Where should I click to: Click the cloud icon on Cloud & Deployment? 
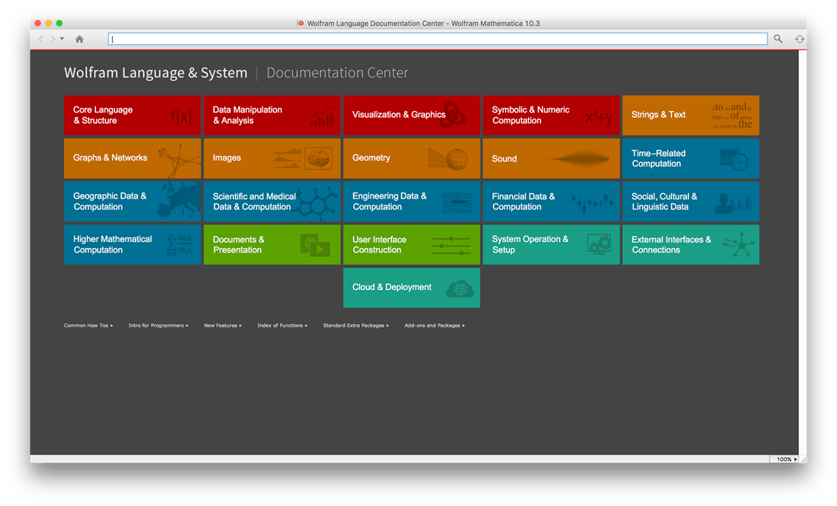(x=460, y=288)
